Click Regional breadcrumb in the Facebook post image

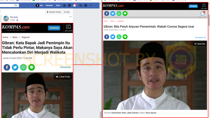pos(25,37)
